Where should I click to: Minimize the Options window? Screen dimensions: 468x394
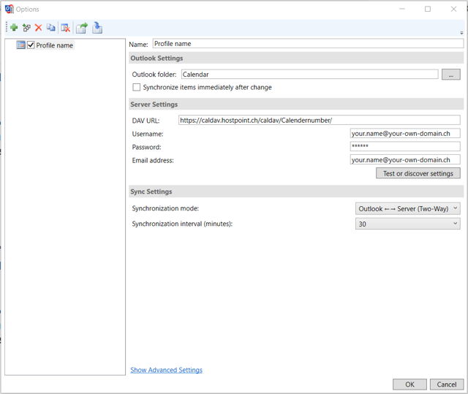click(x=402, y=9)
